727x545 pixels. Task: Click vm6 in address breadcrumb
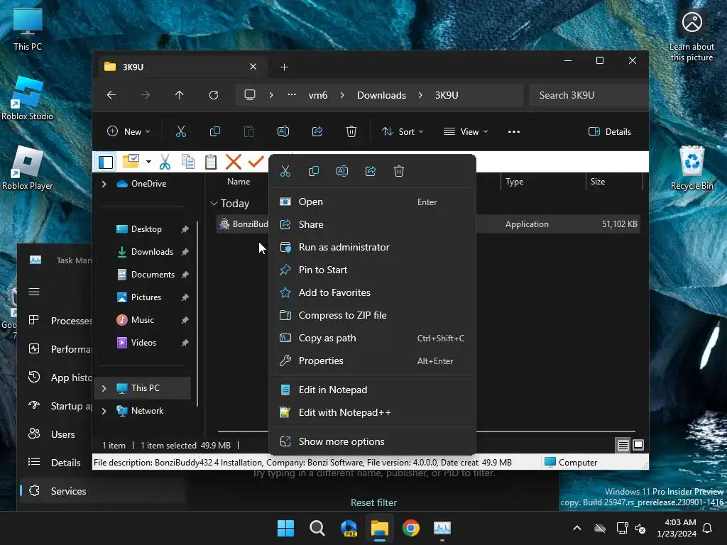click(x=318, y=95)
